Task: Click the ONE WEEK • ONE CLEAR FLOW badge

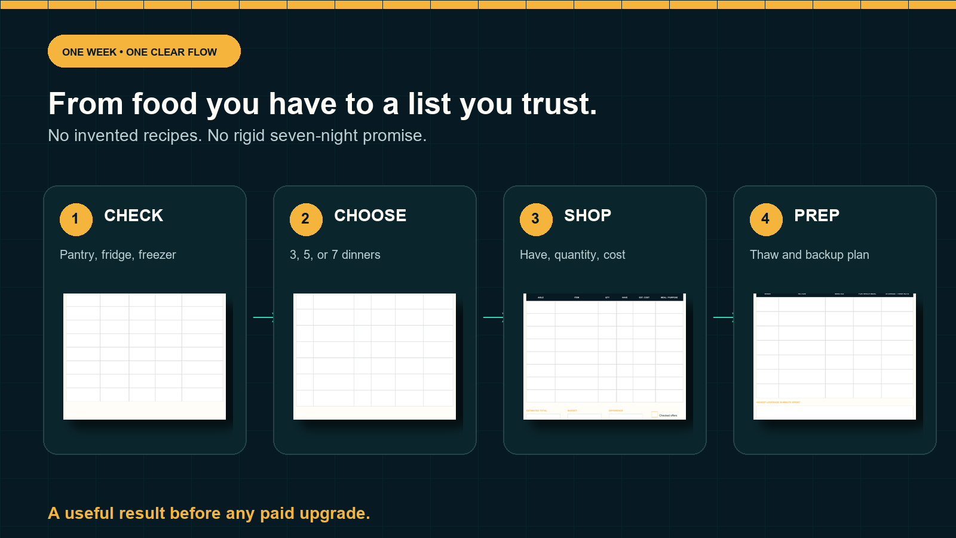Action: click(144, 51)
